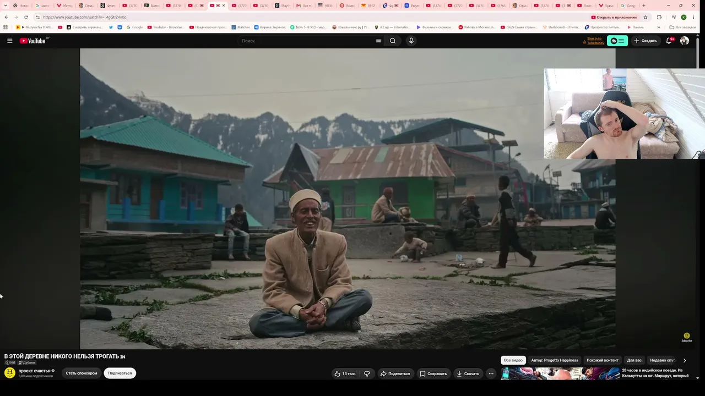The image size is (705, 396).
Task: Dislike the video
Action: (367, 373)
